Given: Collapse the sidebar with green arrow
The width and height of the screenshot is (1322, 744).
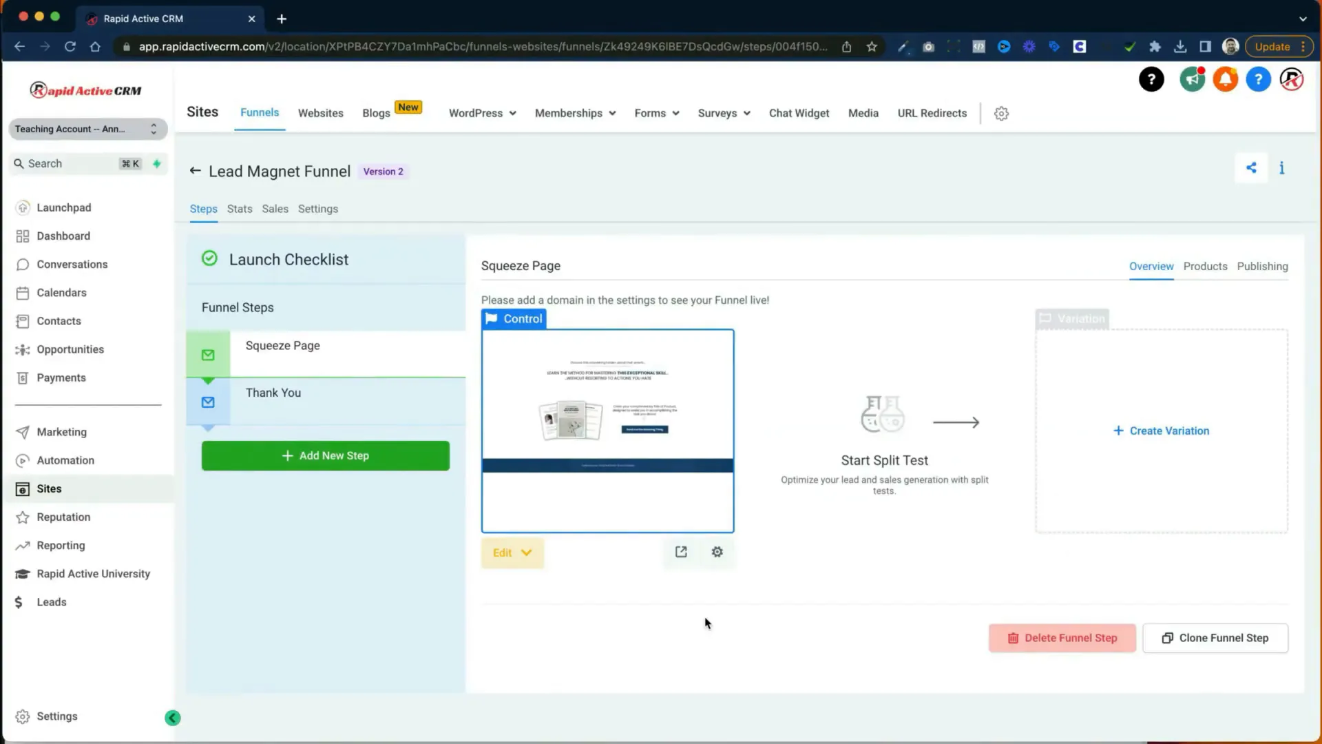Looking at the screenshot, I should click(173, 718).
